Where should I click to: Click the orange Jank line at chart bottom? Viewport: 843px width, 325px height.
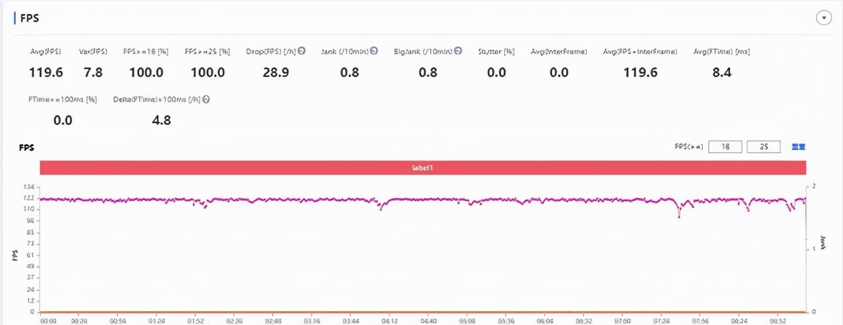point(423,312)
